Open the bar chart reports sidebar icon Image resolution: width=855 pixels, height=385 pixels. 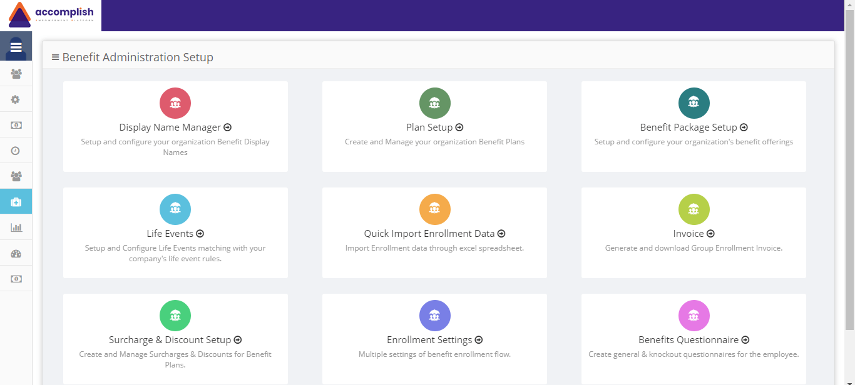point(16,227)
